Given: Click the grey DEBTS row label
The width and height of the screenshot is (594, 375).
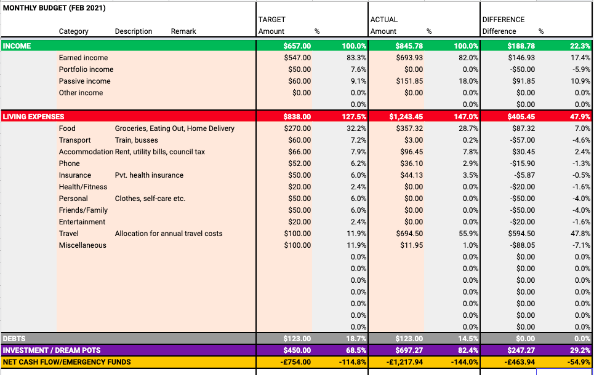Looking at the screenshot, I should 14,339.
